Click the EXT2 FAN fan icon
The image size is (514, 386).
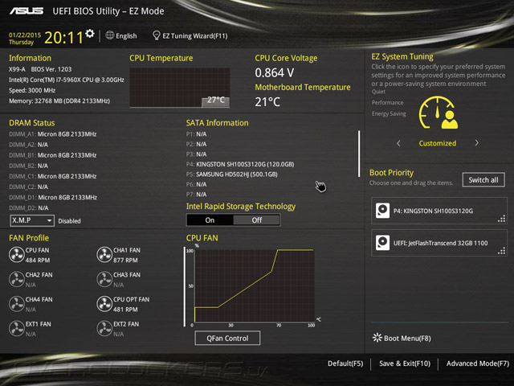[104, 329]
